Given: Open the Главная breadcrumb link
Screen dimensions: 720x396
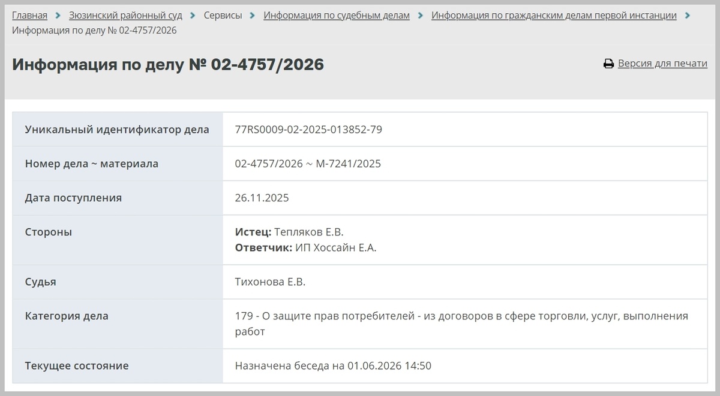Looking at the screenshot, I should 29,16.
